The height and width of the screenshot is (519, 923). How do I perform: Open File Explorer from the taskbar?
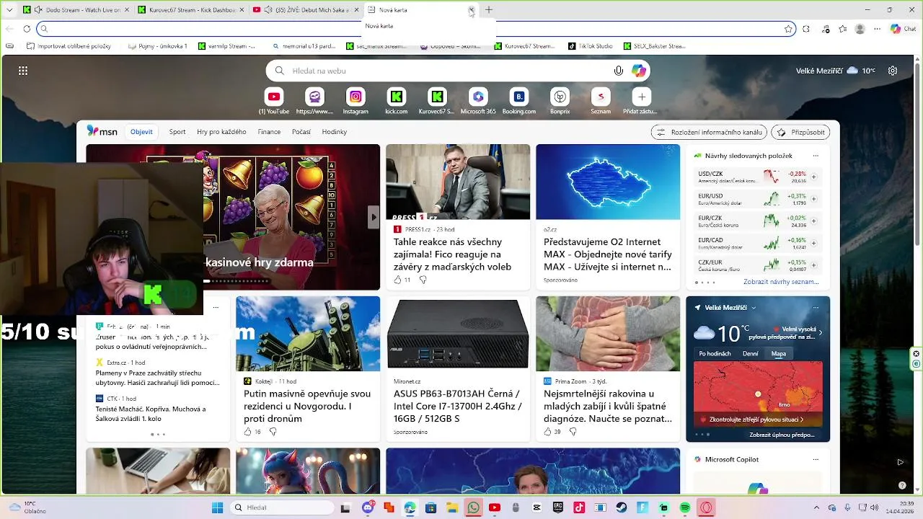(451, 507)
